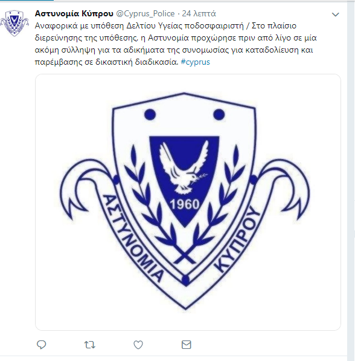Like the tweet with the heart icon
The width and height of the screenshot is (355, 361).
pyautogui.click(x=138, y=345)
